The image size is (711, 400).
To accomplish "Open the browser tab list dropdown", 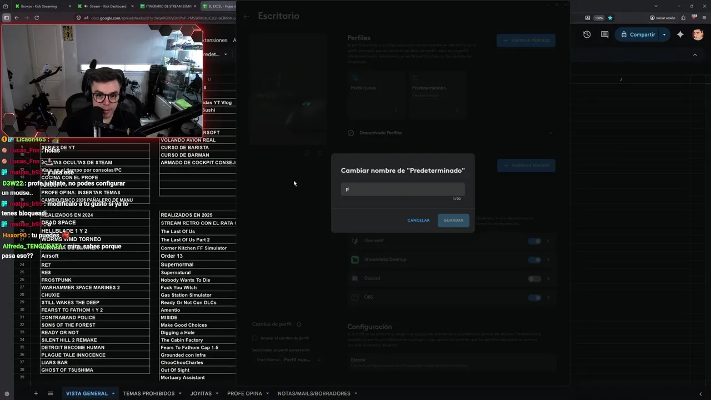I will click(655, 6).
